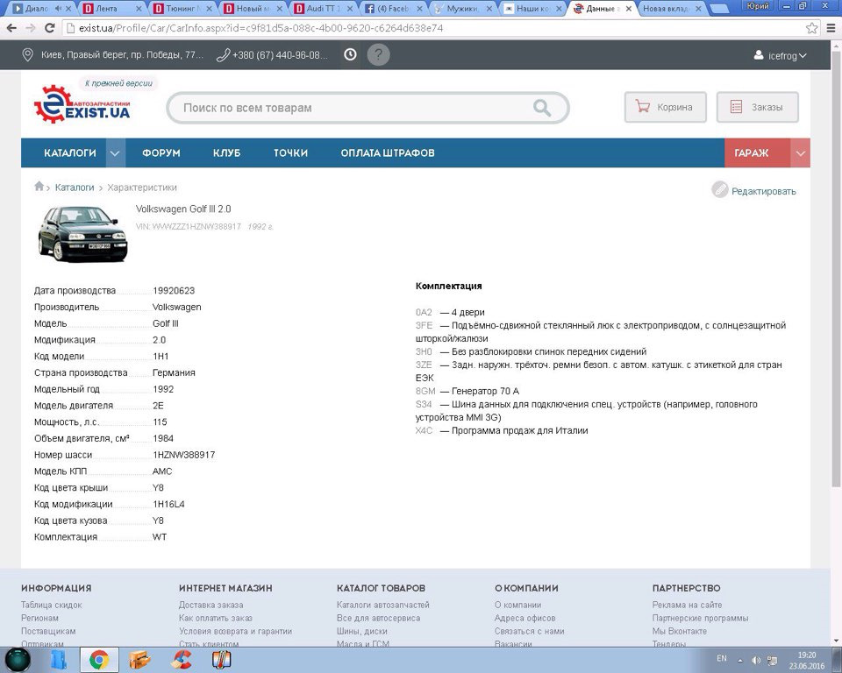Open Адреса офисов footer link
This screenshot has height=673, width=842.
[524, 618]
